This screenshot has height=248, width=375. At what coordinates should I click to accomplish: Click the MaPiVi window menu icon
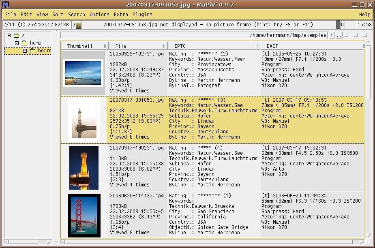pos(5,5)
